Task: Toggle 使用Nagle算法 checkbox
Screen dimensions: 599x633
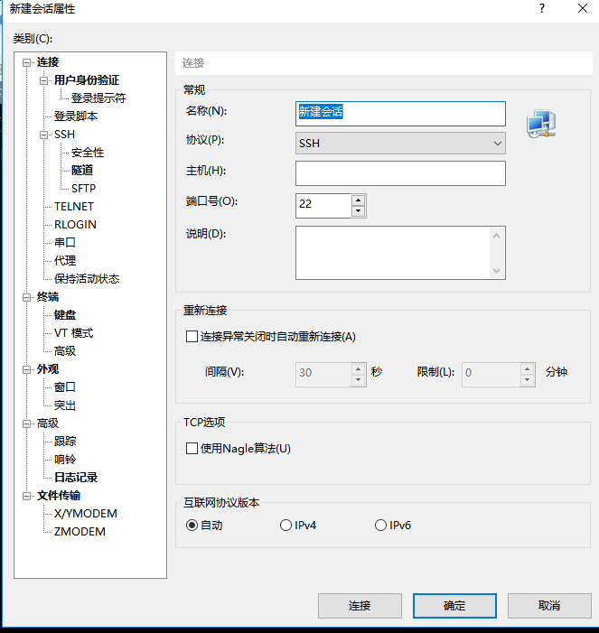Action: click(192, 449)
